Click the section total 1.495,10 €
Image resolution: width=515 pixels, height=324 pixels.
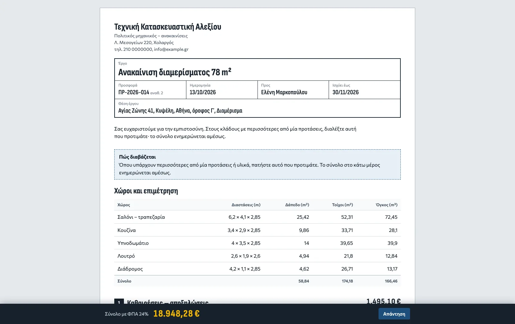pyautogui.click(x=383, y=301)
